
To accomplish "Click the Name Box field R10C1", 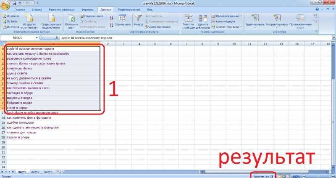I will point(17,38).
